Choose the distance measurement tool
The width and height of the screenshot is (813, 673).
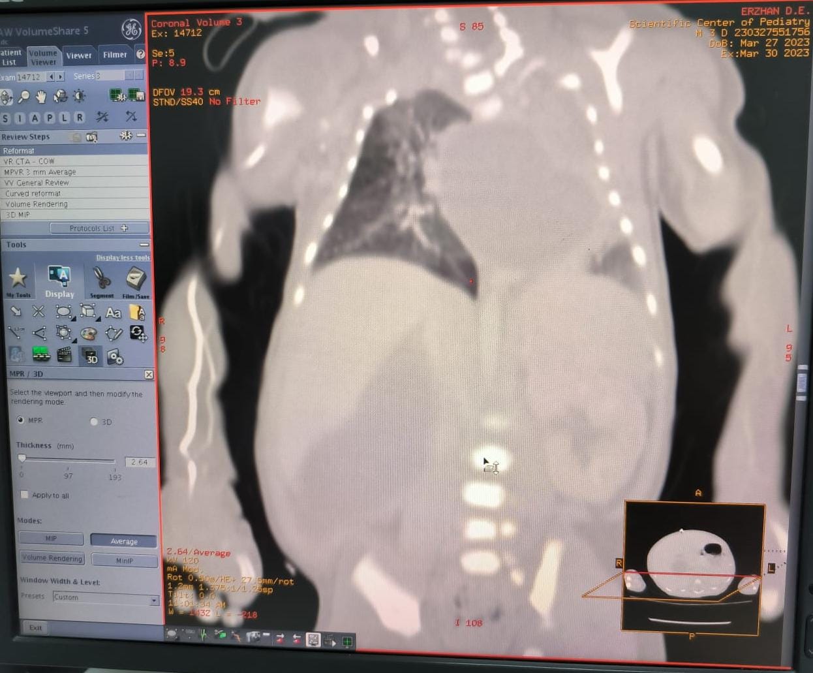[16, 333]
